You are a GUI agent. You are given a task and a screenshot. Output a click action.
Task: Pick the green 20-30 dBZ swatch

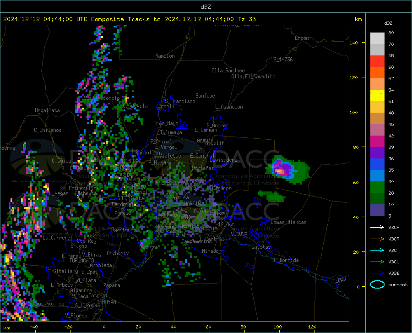coord(377,187)
